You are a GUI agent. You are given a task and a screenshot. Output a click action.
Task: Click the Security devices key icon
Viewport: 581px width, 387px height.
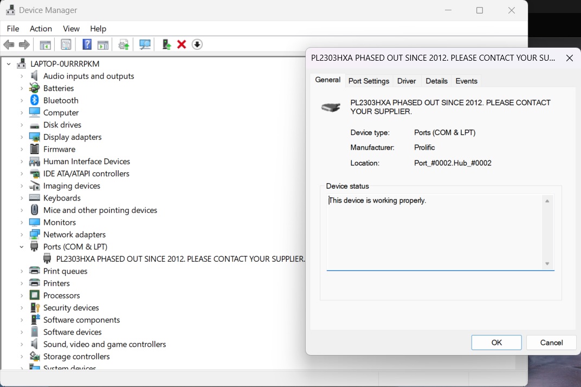click(35, 307)
